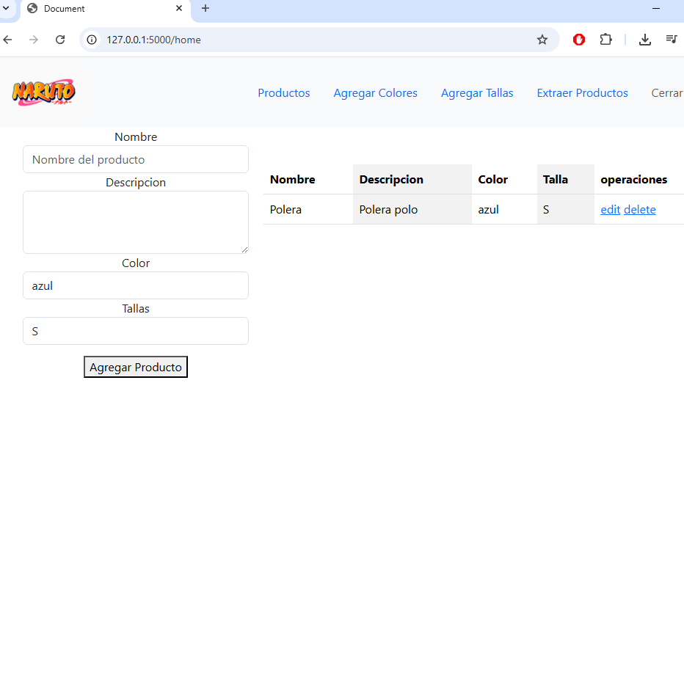
Task: Open the Agregar Colores nav item
Action: click(375, 93)
